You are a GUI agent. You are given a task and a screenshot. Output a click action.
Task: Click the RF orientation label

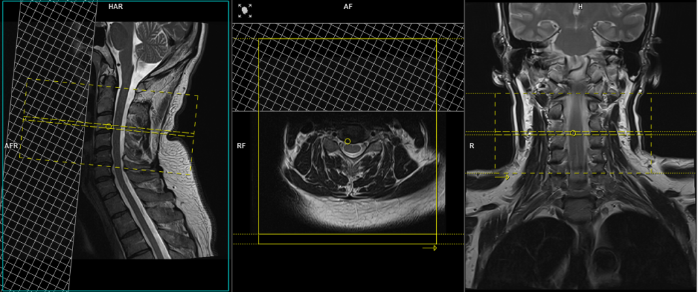click(241, 146)
